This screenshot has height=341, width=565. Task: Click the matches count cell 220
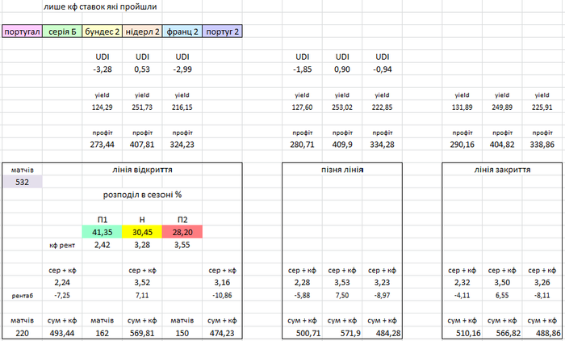[22, 333]
